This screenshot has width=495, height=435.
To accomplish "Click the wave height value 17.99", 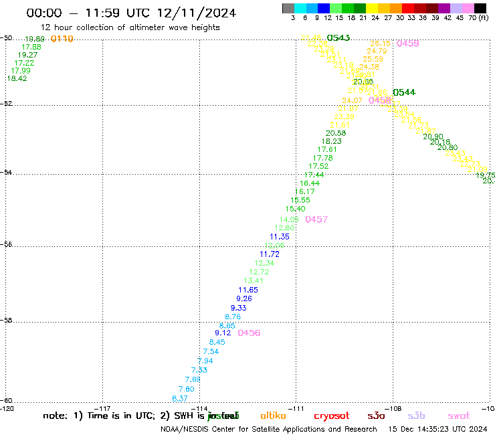I will (21, 71).
